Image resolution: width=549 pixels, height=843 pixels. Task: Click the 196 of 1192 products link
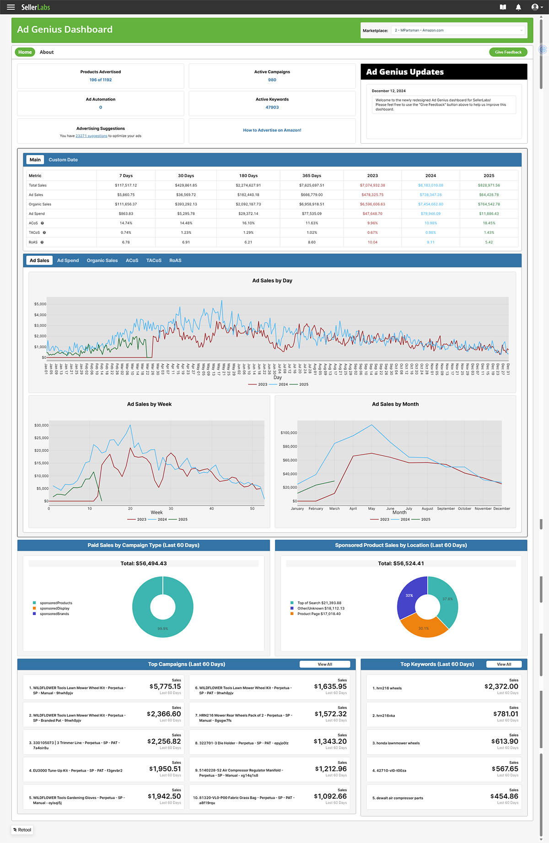tap(101, 80)
